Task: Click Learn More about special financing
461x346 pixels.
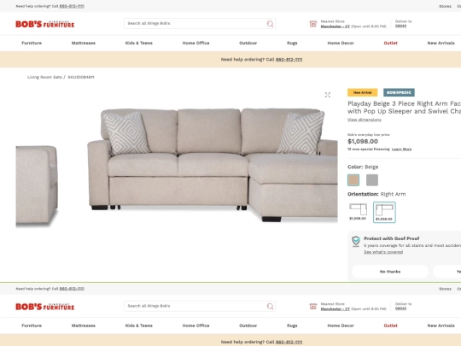Action: (401, 150)
